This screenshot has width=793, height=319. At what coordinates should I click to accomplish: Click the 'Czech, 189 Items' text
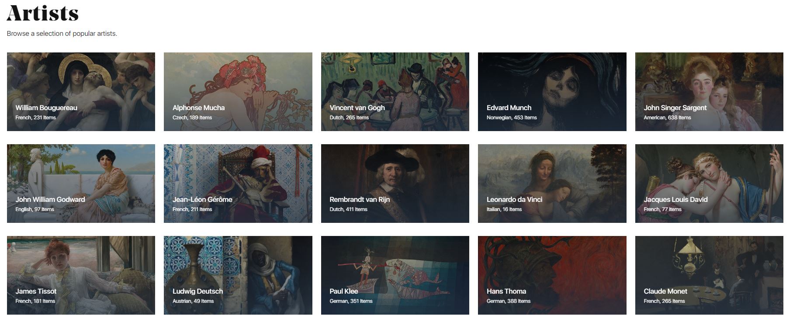[x=192, y=118]
